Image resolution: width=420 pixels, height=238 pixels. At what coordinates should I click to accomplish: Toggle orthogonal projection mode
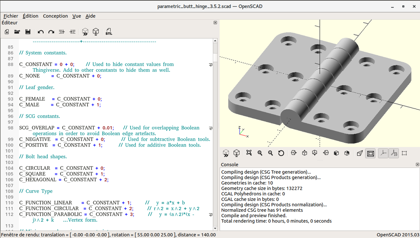[x=371, y=153]
